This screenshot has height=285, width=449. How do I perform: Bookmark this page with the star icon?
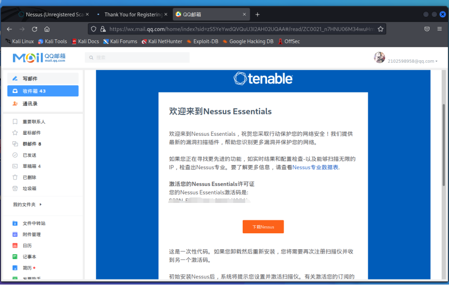[x=380, y=29]
